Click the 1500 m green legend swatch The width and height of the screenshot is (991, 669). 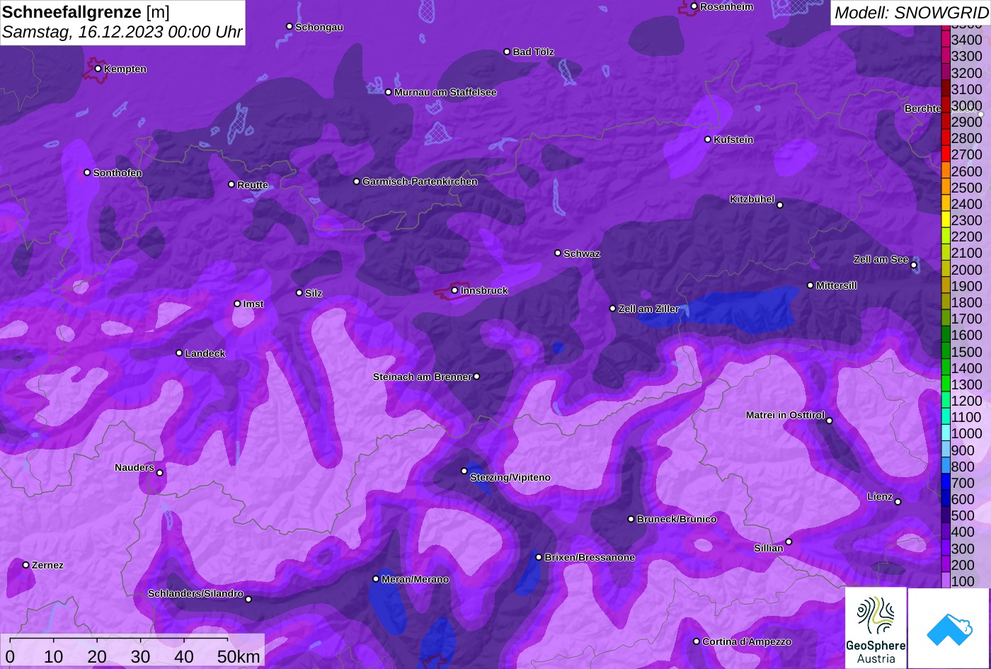tap(946, 351)
